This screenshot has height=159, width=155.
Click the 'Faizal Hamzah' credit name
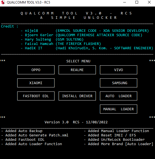tap(39, 44)
